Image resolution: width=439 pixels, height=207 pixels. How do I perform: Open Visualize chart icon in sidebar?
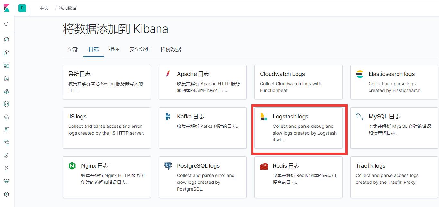coord(6,52)
